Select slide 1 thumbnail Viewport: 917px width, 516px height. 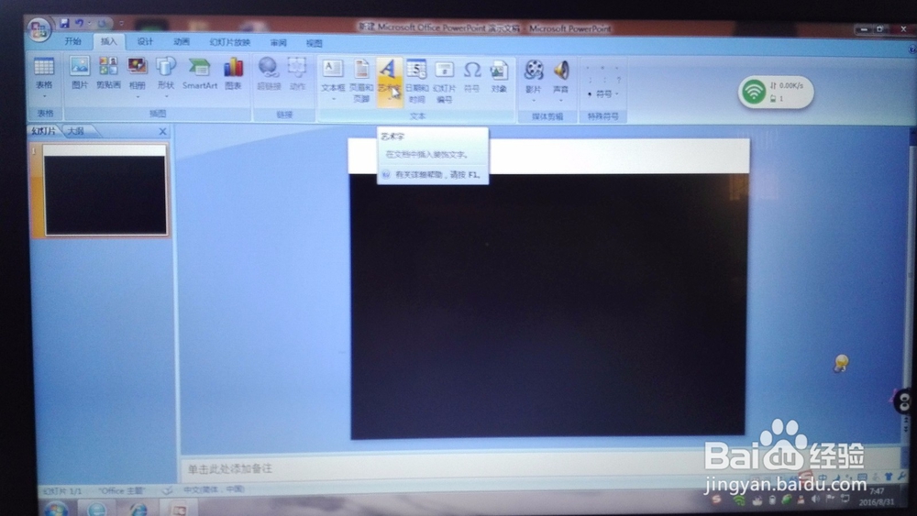point(105,191)
